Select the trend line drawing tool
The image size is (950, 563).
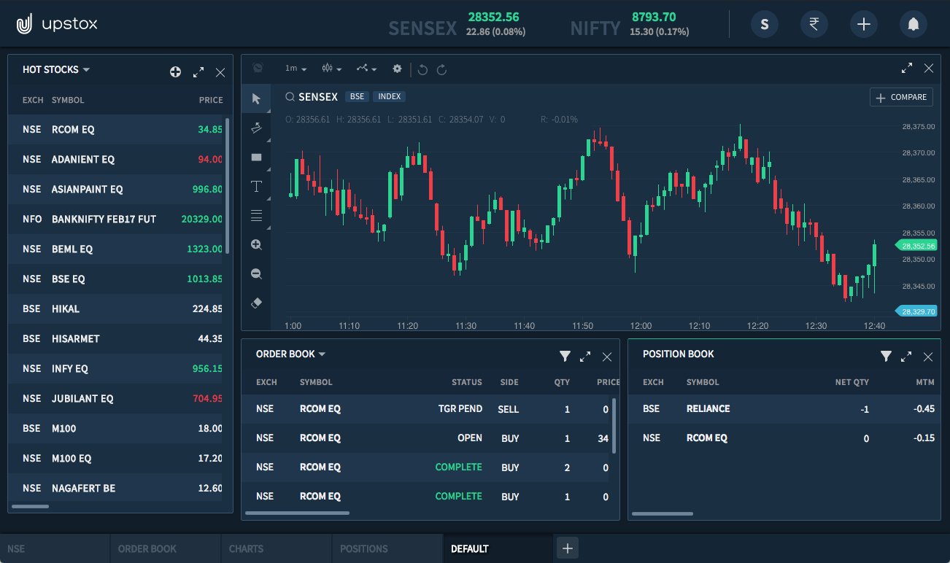click(x=256, y=128)
